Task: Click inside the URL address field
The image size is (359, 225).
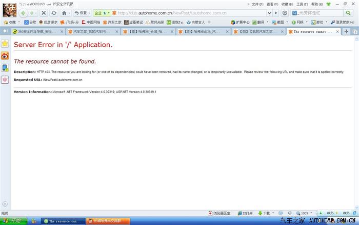Action: click(190, 13)
